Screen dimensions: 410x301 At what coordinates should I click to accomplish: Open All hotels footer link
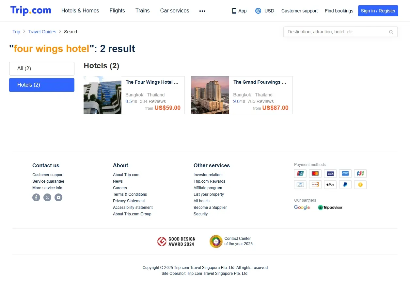(201, 201)
